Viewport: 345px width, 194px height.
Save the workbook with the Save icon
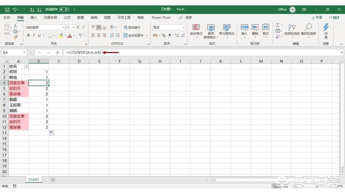point(7,10)
